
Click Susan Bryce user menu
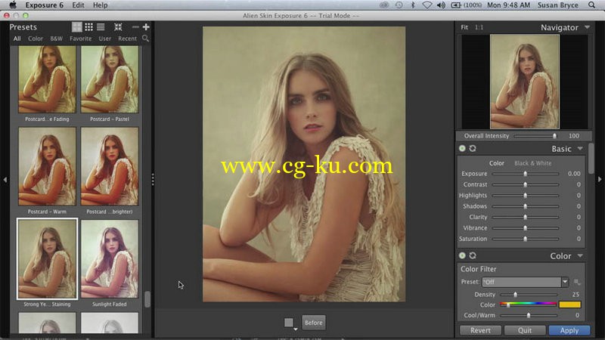click(558, 5)
